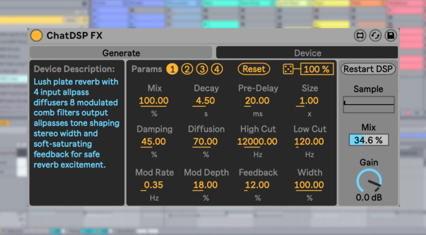Click the hot-swap preset circular arrows icon
The image size is (426, 235).
376,36
